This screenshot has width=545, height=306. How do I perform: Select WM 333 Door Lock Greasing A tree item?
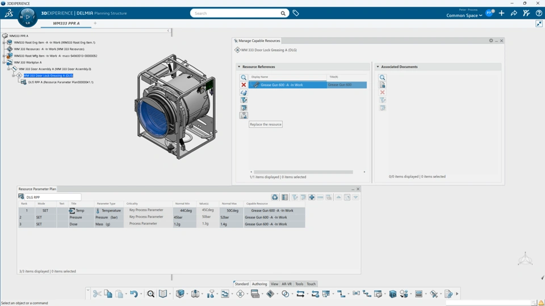coord(48,75)
